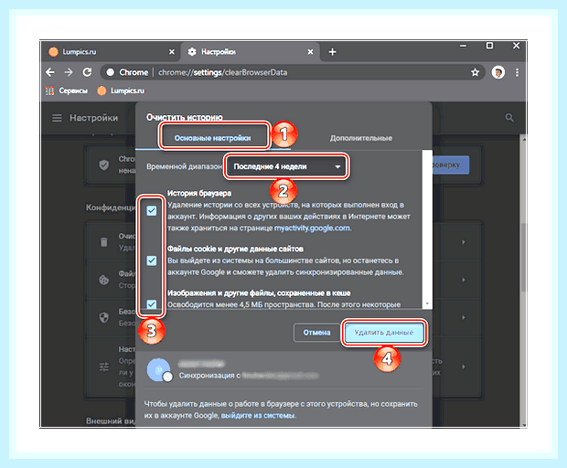Click the Временной диапазон label
This screenshot has height=468, width=567.
[184, 166]
